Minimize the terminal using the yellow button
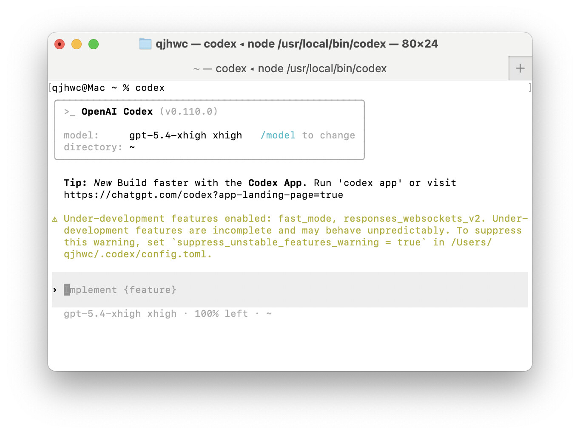This screenshot has height=434, width=580. tap(77, 44)
